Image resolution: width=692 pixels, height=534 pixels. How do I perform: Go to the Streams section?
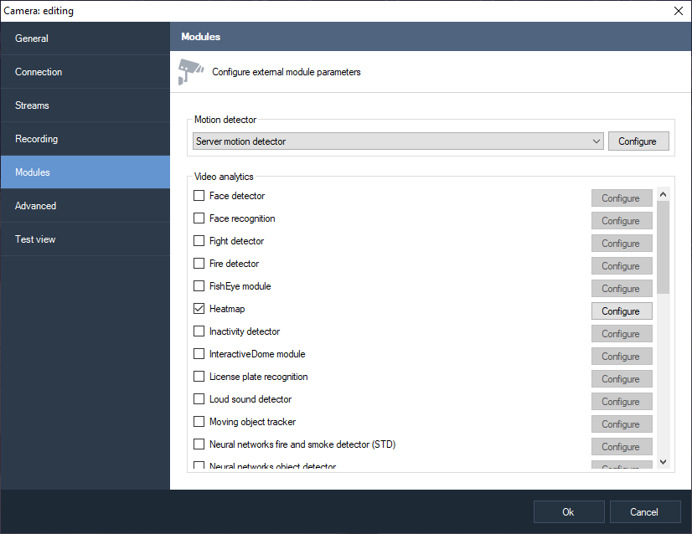coord(32,105)
